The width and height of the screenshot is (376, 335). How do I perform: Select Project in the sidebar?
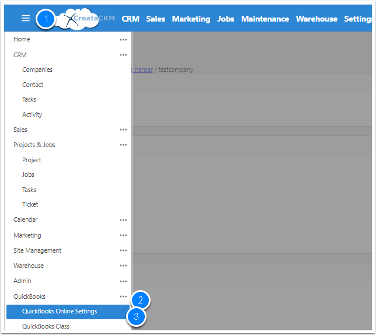(x=32, y=160)
